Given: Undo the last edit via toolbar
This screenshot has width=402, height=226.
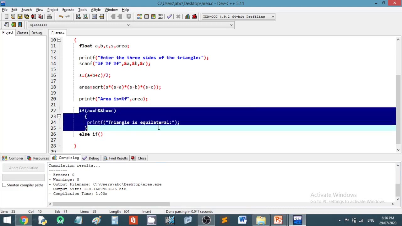Looking at the screenshot, I should point(61,17).
